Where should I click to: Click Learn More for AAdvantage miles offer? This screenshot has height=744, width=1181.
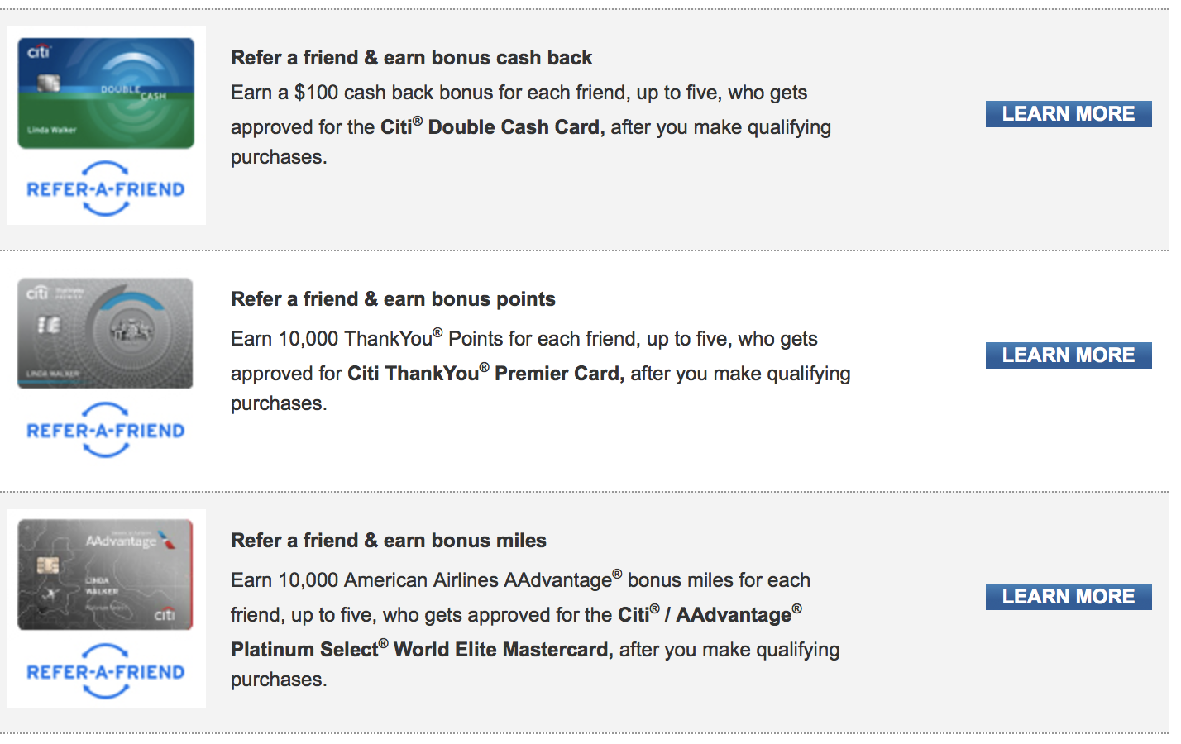pos(1069,597)
